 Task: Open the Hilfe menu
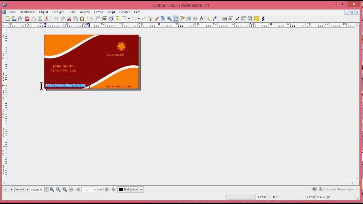(x=137, y=12)
